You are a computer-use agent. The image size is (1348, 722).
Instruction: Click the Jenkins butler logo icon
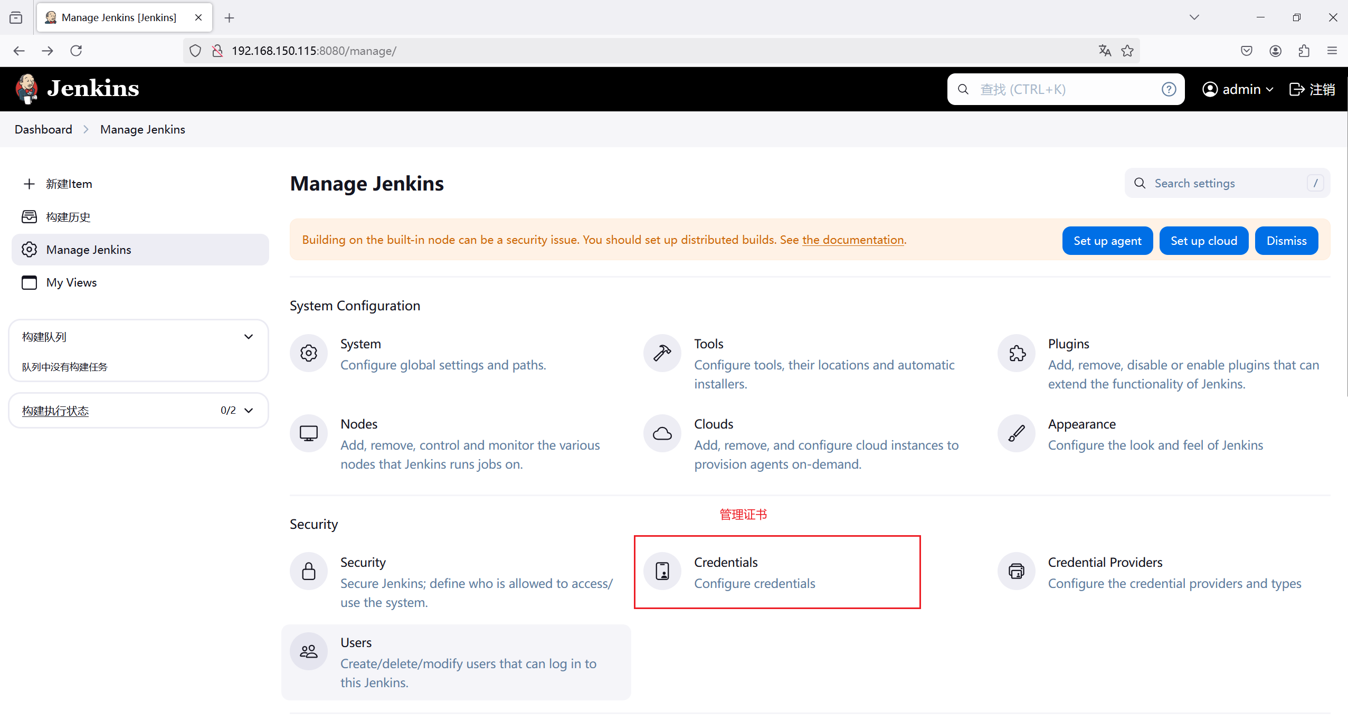click(26, 89)
